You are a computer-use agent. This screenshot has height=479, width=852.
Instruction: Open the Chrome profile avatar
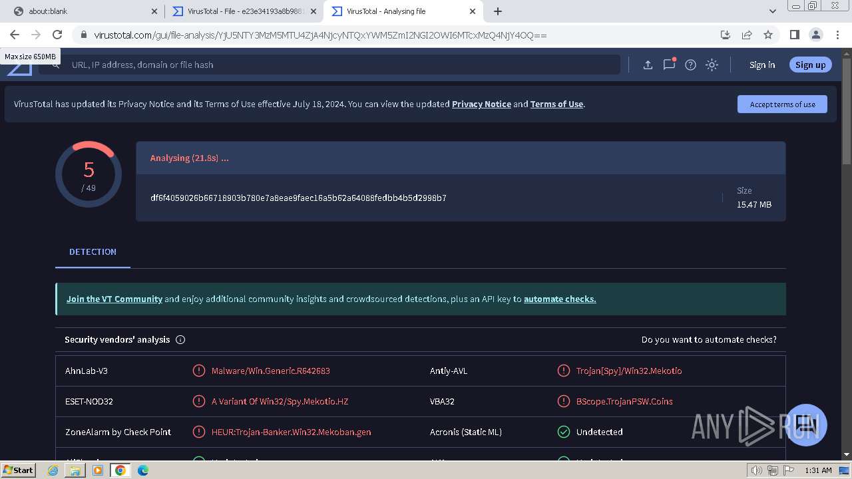(x=815, y=35)
